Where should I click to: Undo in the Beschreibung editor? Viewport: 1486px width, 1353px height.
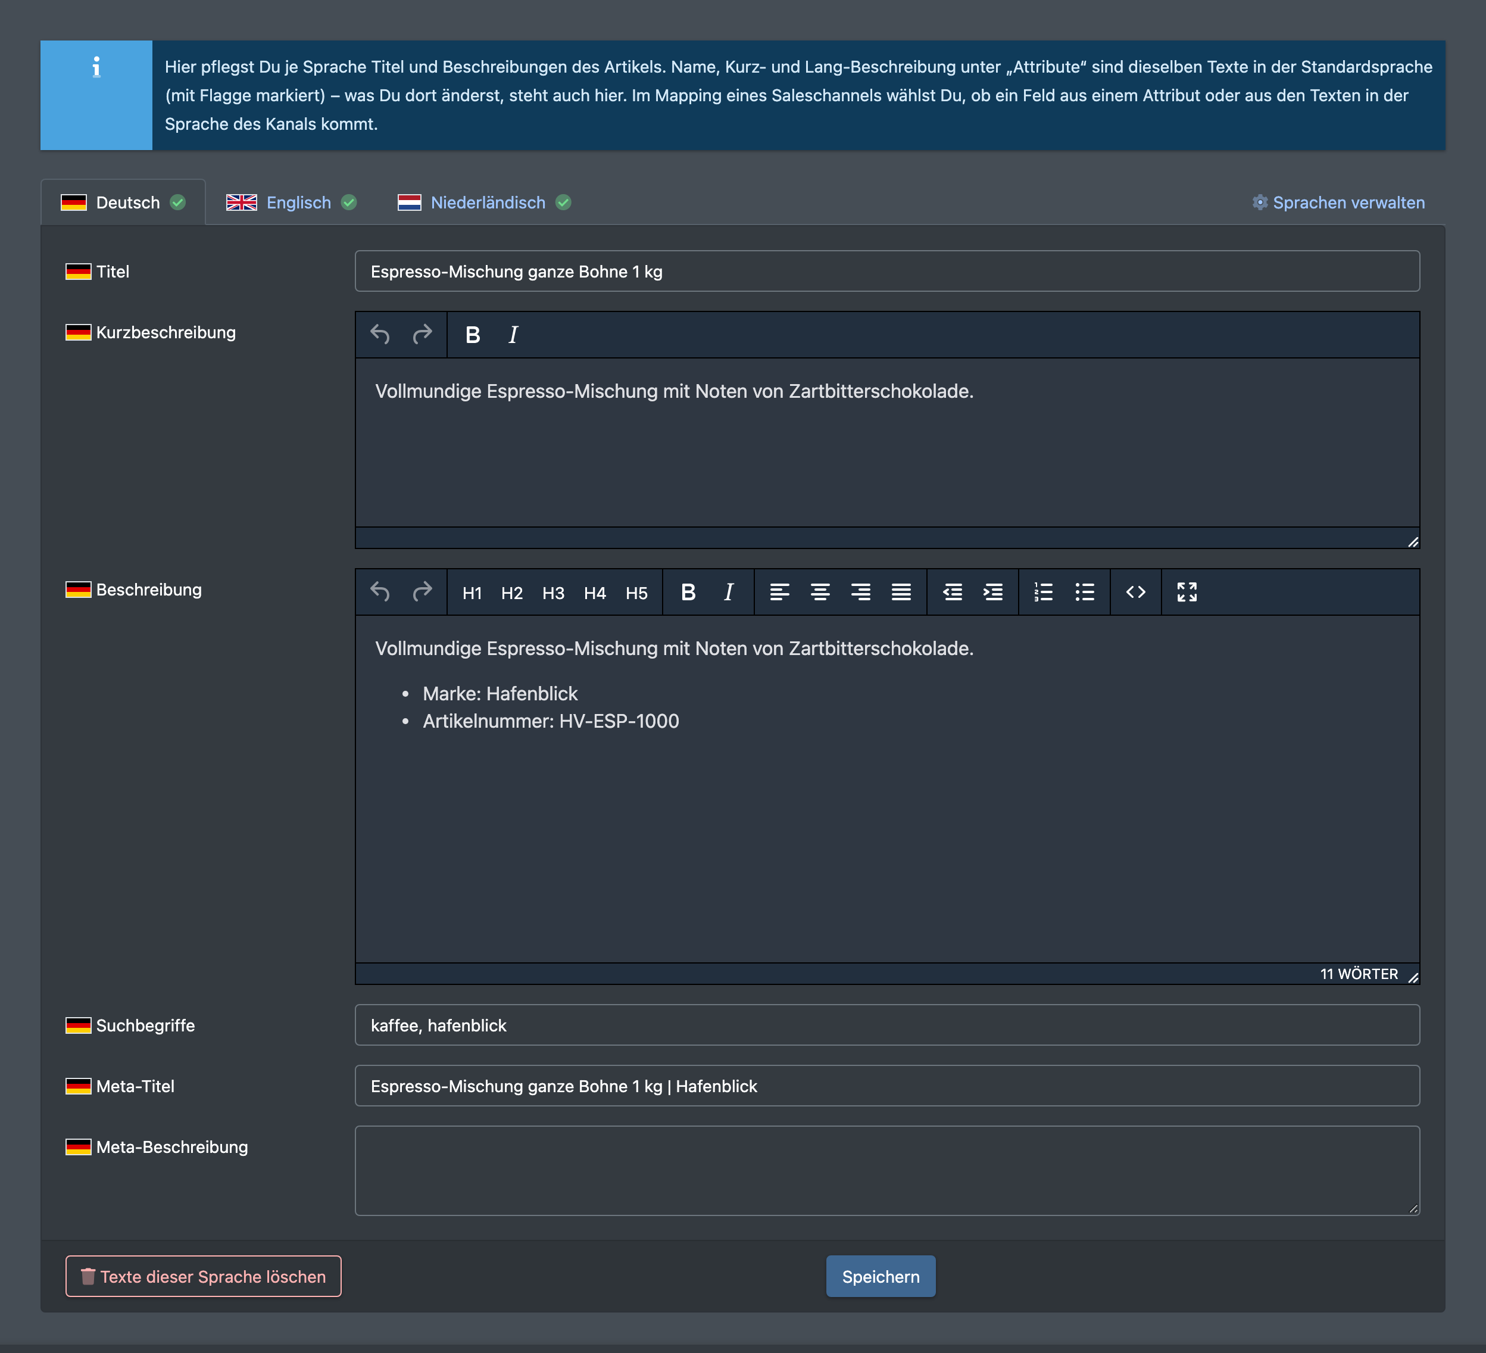coord(380,592)
